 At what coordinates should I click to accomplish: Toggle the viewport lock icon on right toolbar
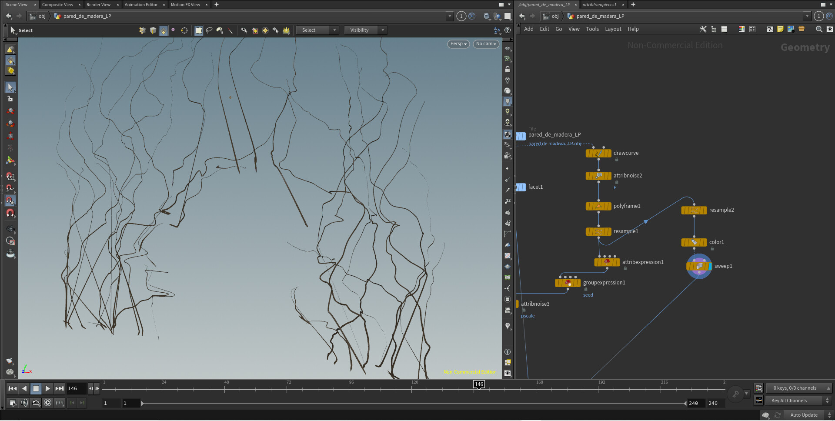pyautogui.click(x=507, y=70)
